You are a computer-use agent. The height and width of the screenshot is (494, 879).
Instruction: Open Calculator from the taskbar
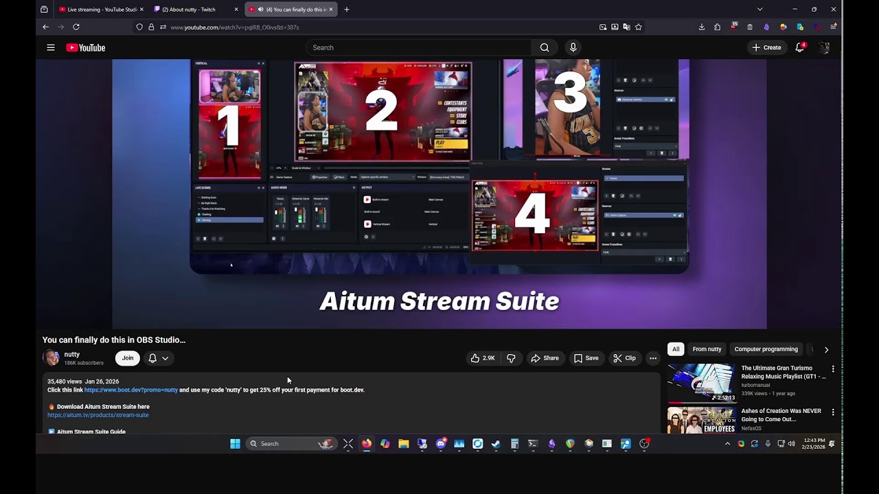point(514,444)
